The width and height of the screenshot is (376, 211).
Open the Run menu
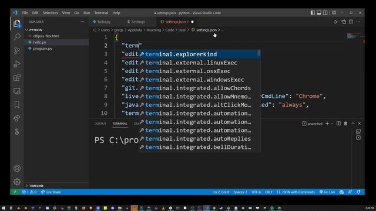86,13
